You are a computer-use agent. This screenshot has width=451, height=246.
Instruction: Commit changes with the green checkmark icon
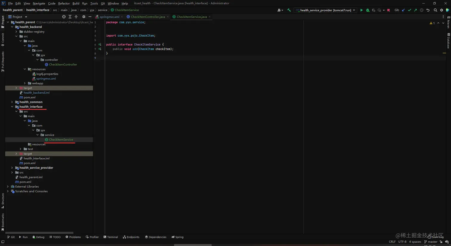click(x=409, y=10)
